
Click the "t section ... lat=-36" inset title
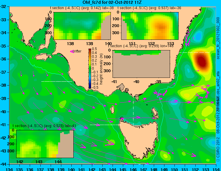pos(149,8)
